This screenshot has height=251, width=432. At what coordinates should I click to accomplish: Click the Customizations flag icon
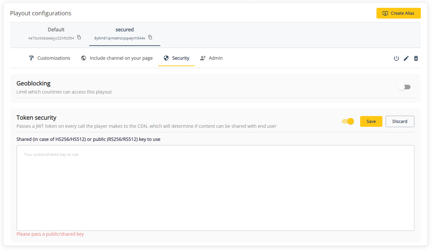click(31, 58)
